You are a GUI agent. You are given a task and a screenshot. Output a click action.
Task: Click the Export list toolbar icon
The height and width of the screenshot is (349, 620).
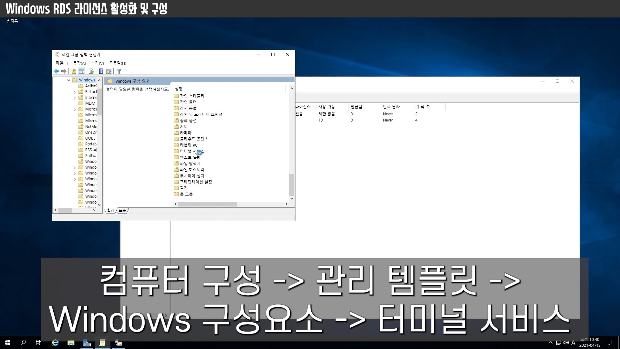[91, 71]
